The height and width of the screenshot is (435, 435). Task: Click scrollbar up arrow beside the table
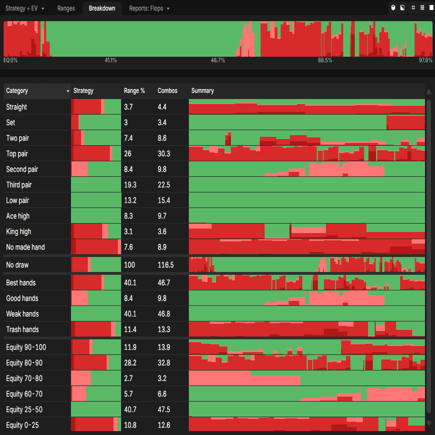tap(429, 92)
